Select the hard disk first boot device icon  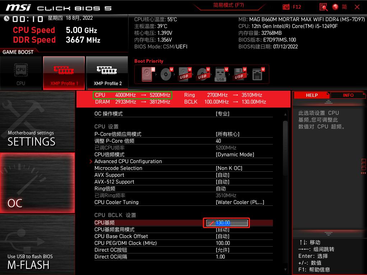(147, 74)
